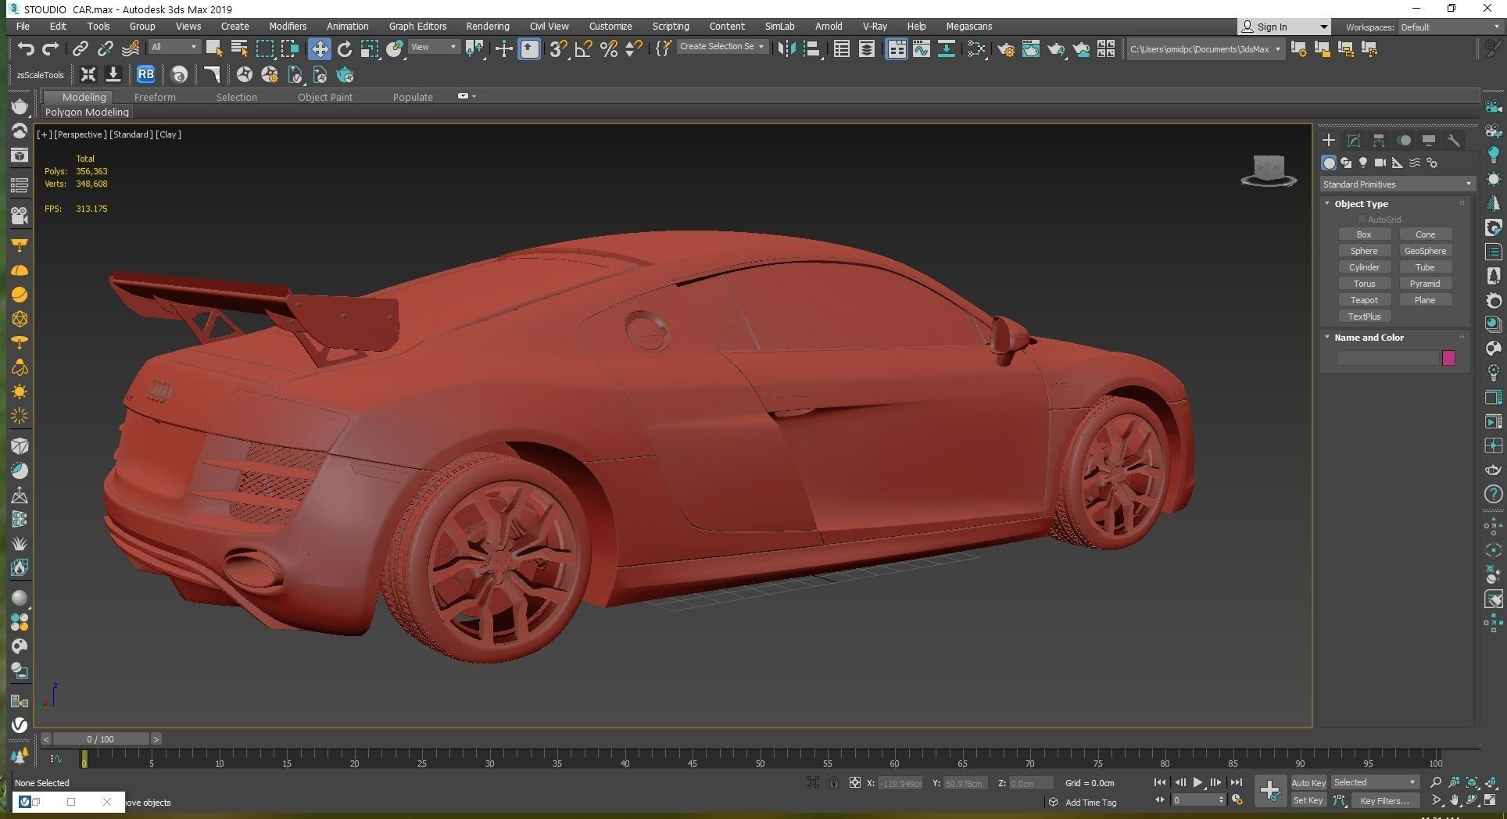Viewport: 1507px width, 819px height.
Task: Select the Cameras category icon
Action: point(1380,163)
